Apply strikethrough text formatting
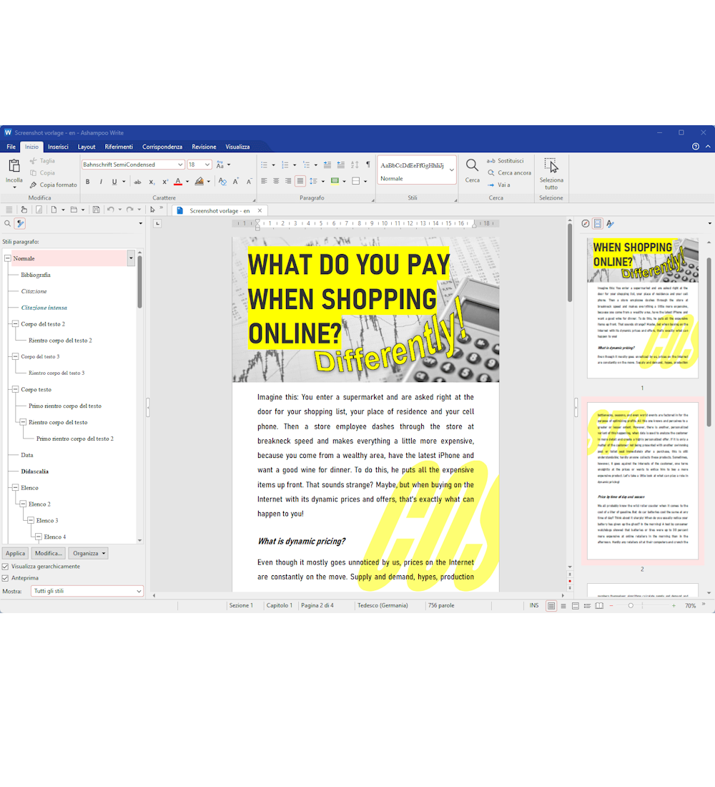Screen dimensions: 715x787 coord(138,182)
